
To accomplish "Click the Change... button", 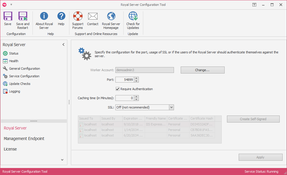I will point(202,70).
